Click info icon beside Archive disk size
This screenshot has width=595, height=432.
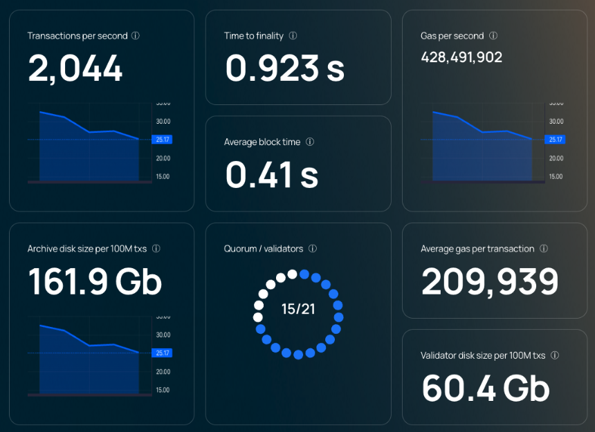click(156, 249)
